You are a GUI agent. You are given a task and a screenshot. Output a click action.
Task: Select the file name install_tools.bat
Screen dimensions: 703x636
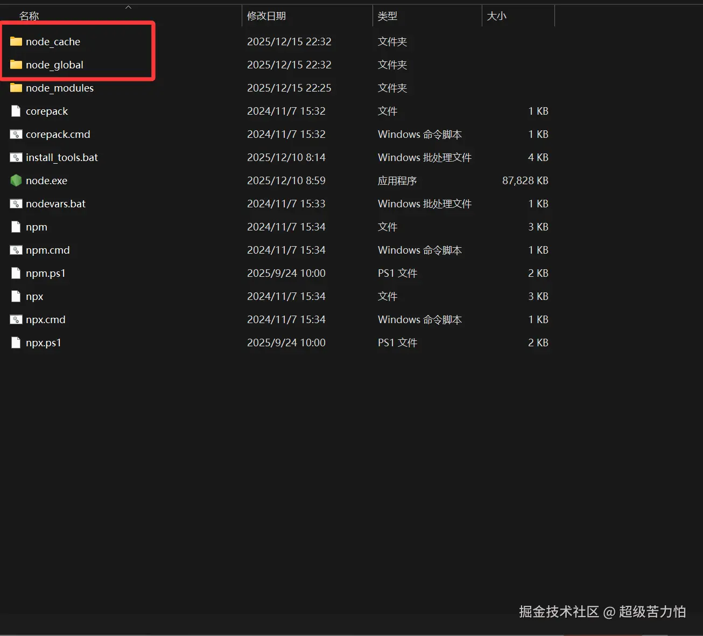pyautogui.click(x=62, y=157)
